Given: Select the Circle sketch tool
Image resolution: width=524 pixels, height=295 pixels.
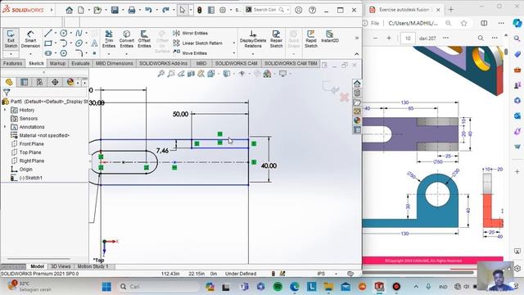Looking at the screenshot, I should click(x=64, y=33).
